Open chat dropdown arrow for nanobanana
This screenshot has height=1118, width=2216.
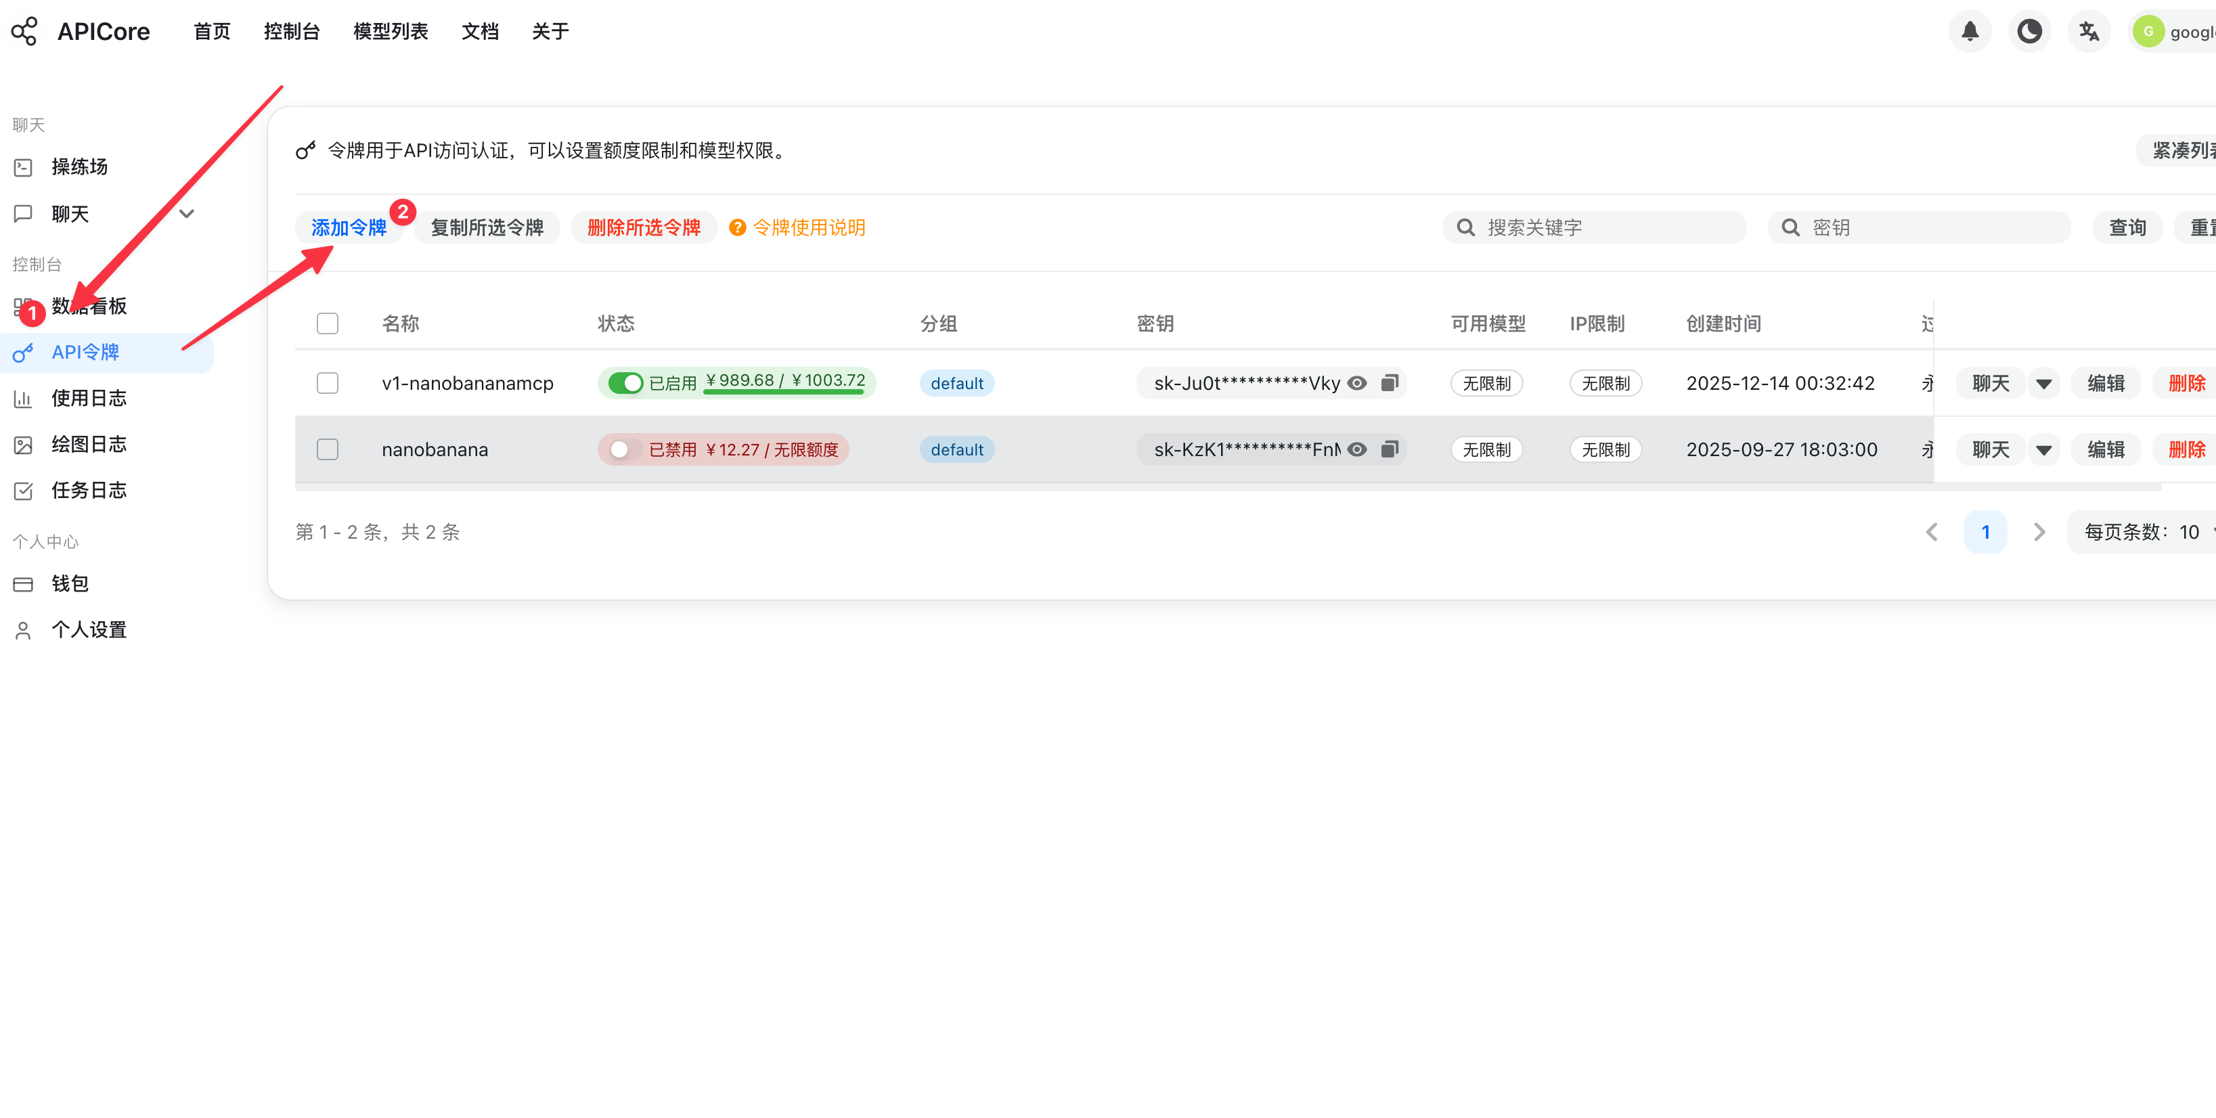pyautogui.click(x=2043, y=450)
